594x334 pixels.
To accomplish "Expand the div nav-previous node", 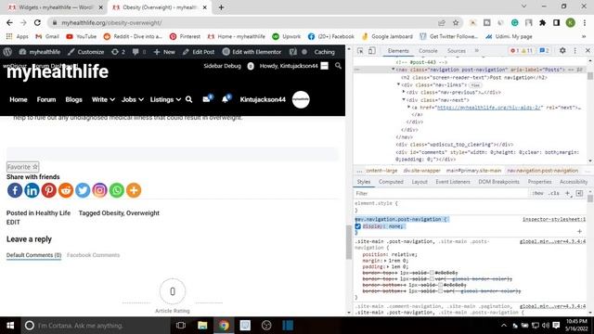I will (404, 92).
